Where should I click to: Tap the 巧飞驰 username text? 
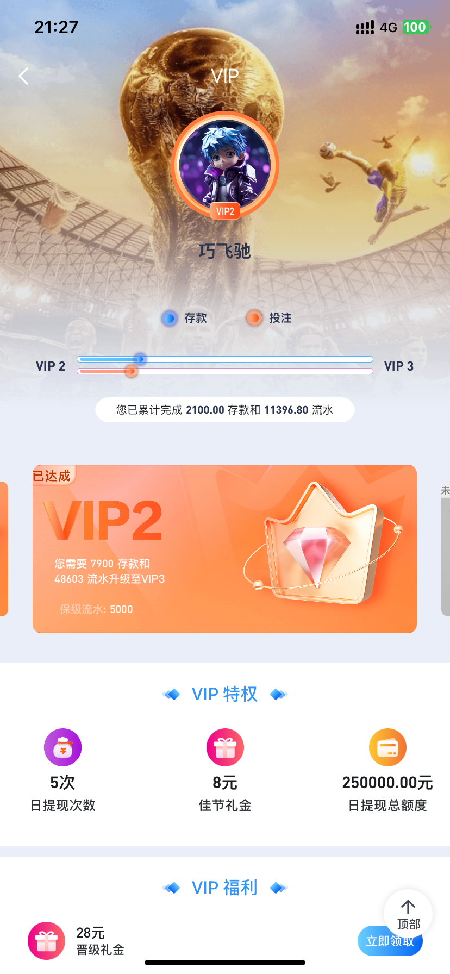coord(225,251)
